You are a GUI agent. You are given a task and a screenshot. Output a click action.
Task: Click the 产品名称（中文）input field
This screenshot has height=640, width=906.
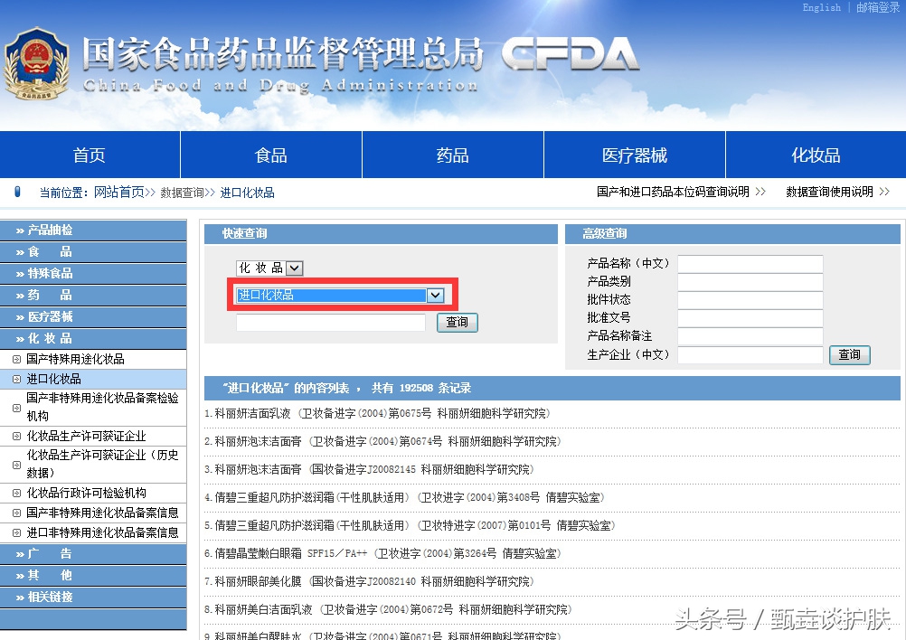750,264
